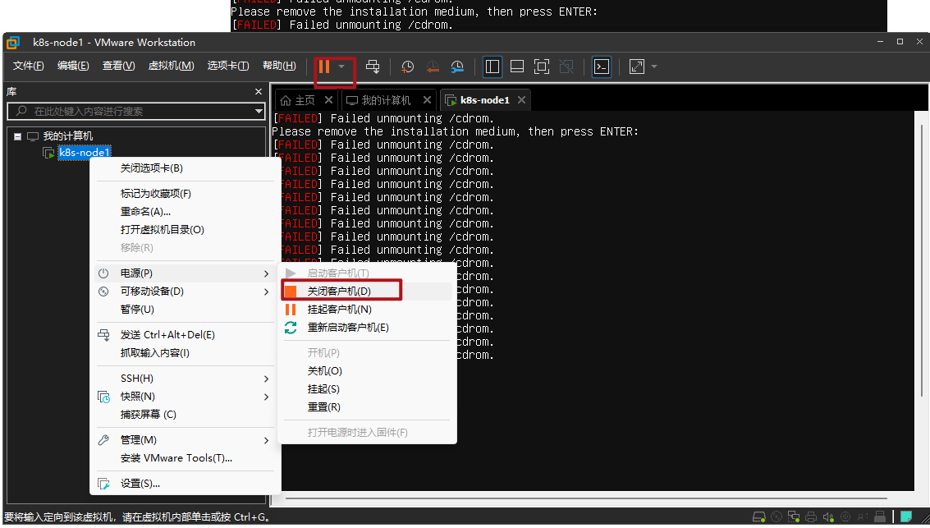The image size is (930, 528).
Task: Open the 查看(V) menu
Action: click(119, 66)
